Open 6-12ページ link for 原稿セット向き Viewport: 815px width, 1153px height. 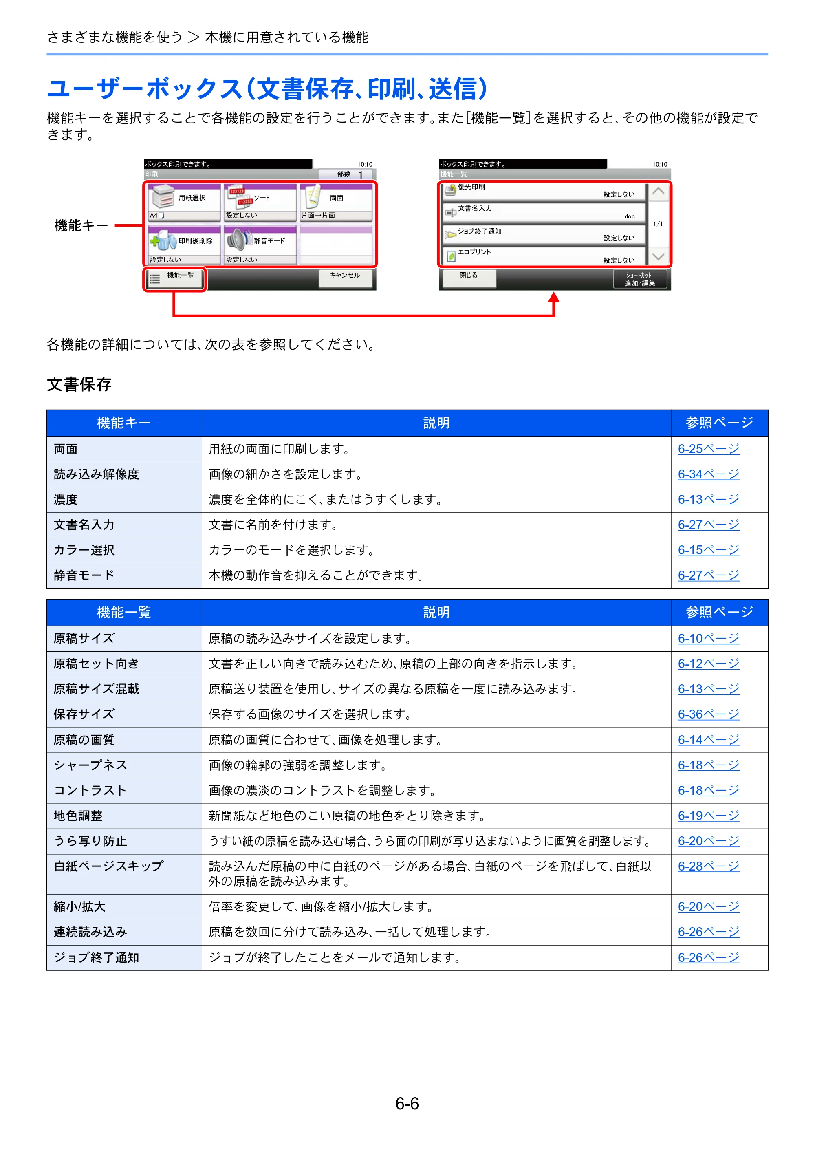(708, 664)
